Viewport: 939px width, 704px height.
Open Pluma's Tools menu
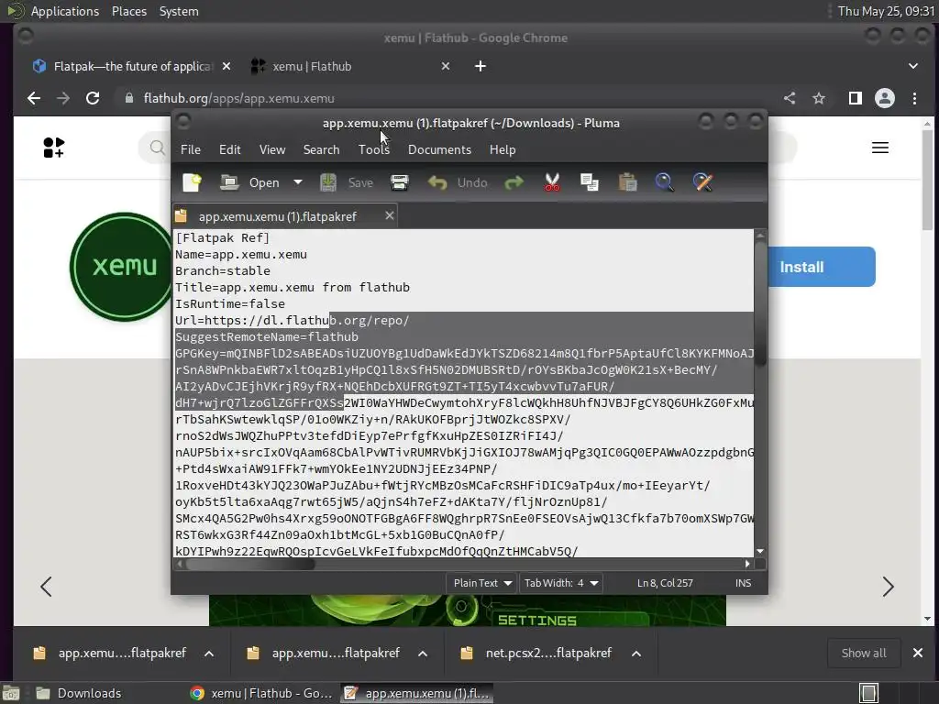point(374,149)
